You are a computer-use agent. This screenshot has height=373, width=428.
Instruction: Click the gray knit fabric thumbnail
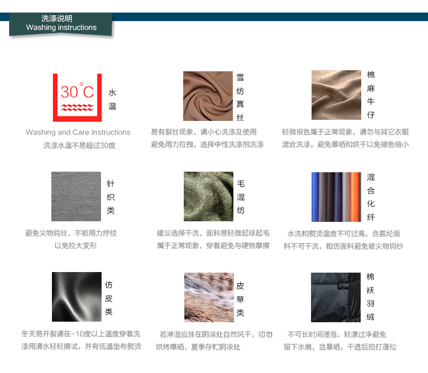[x=76, y=196]
